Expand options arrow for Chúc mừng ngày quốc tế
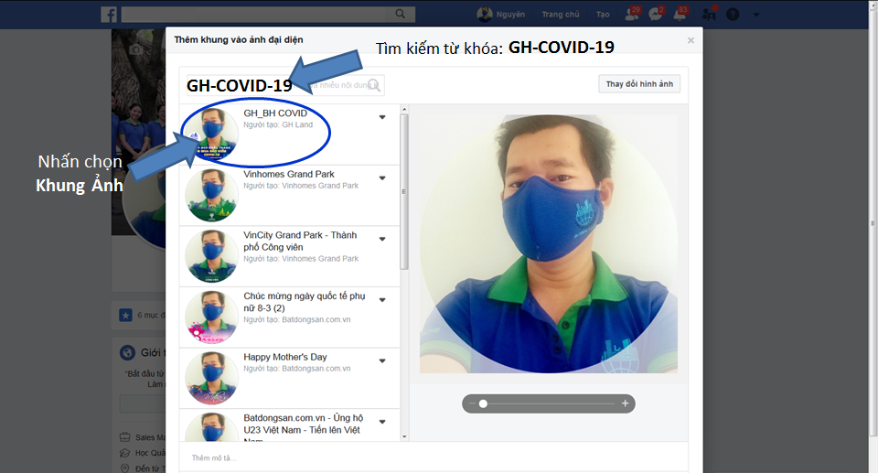Screen dimensions: 878x473 click(382, 300)
